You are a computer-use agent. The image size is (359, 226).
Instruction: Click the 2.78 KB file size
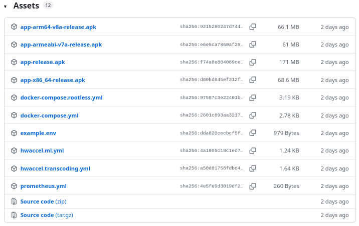(289, 115)
